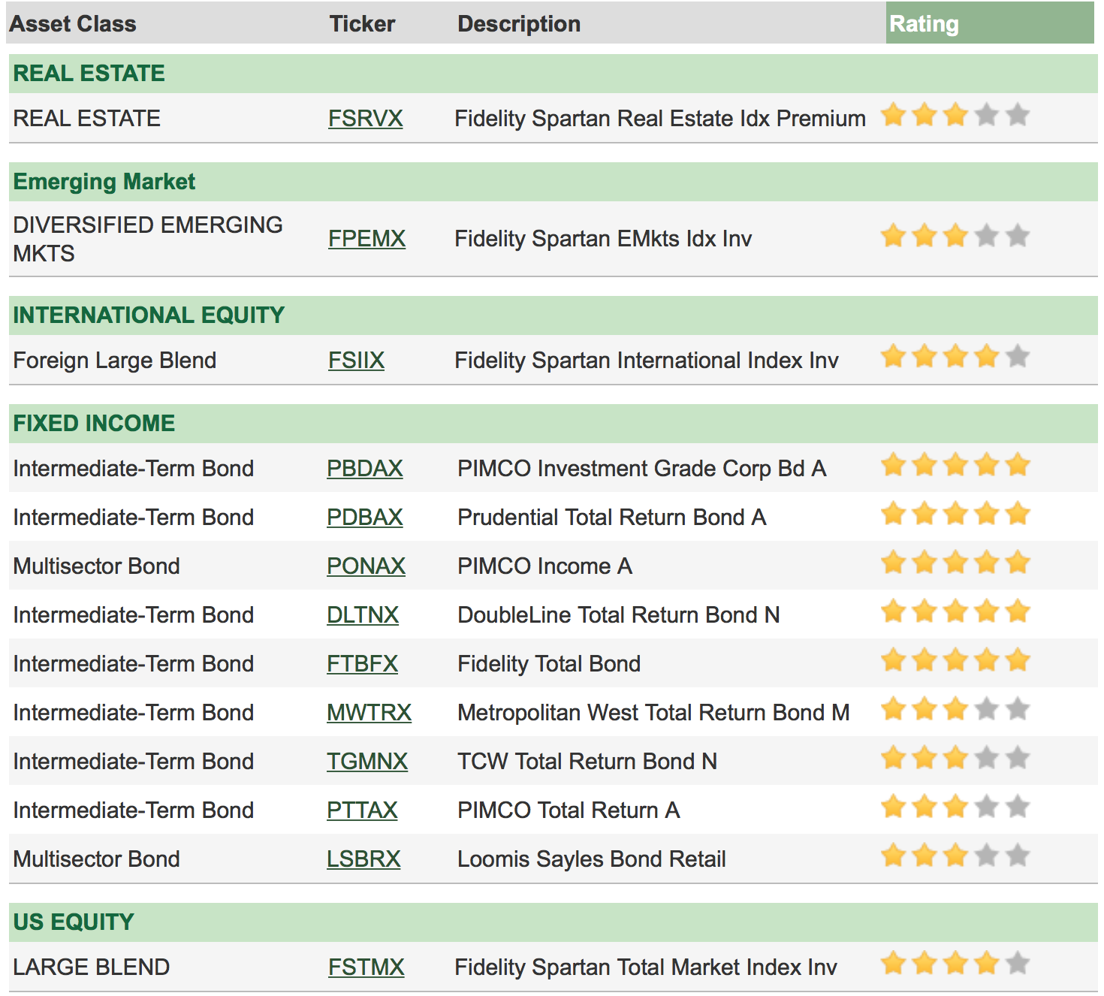
Task: Click 'LARGE BLEND' asset class cell
Action: pos(92,967)
